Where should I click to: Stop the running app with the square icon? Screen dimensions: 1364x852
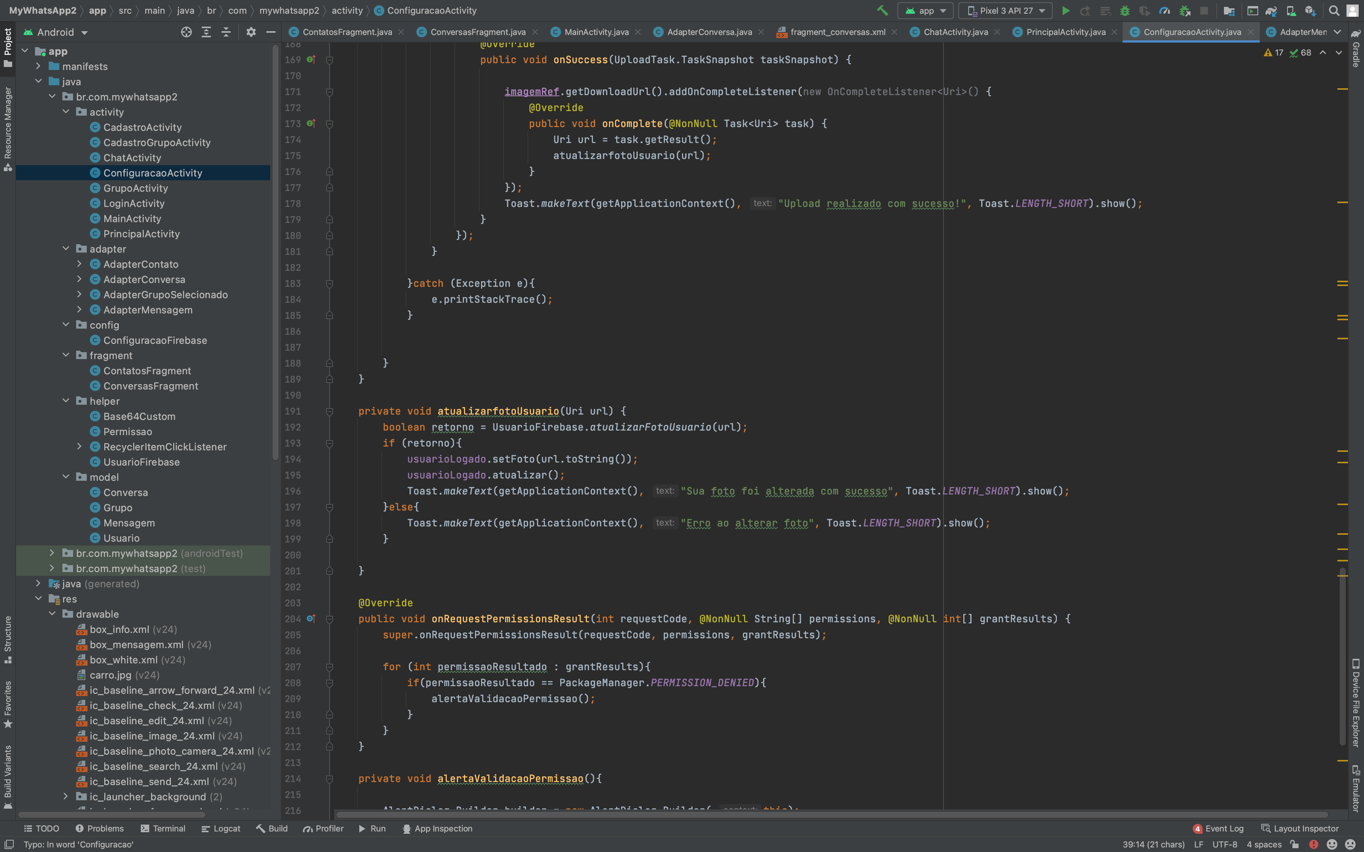(1204, 10)
